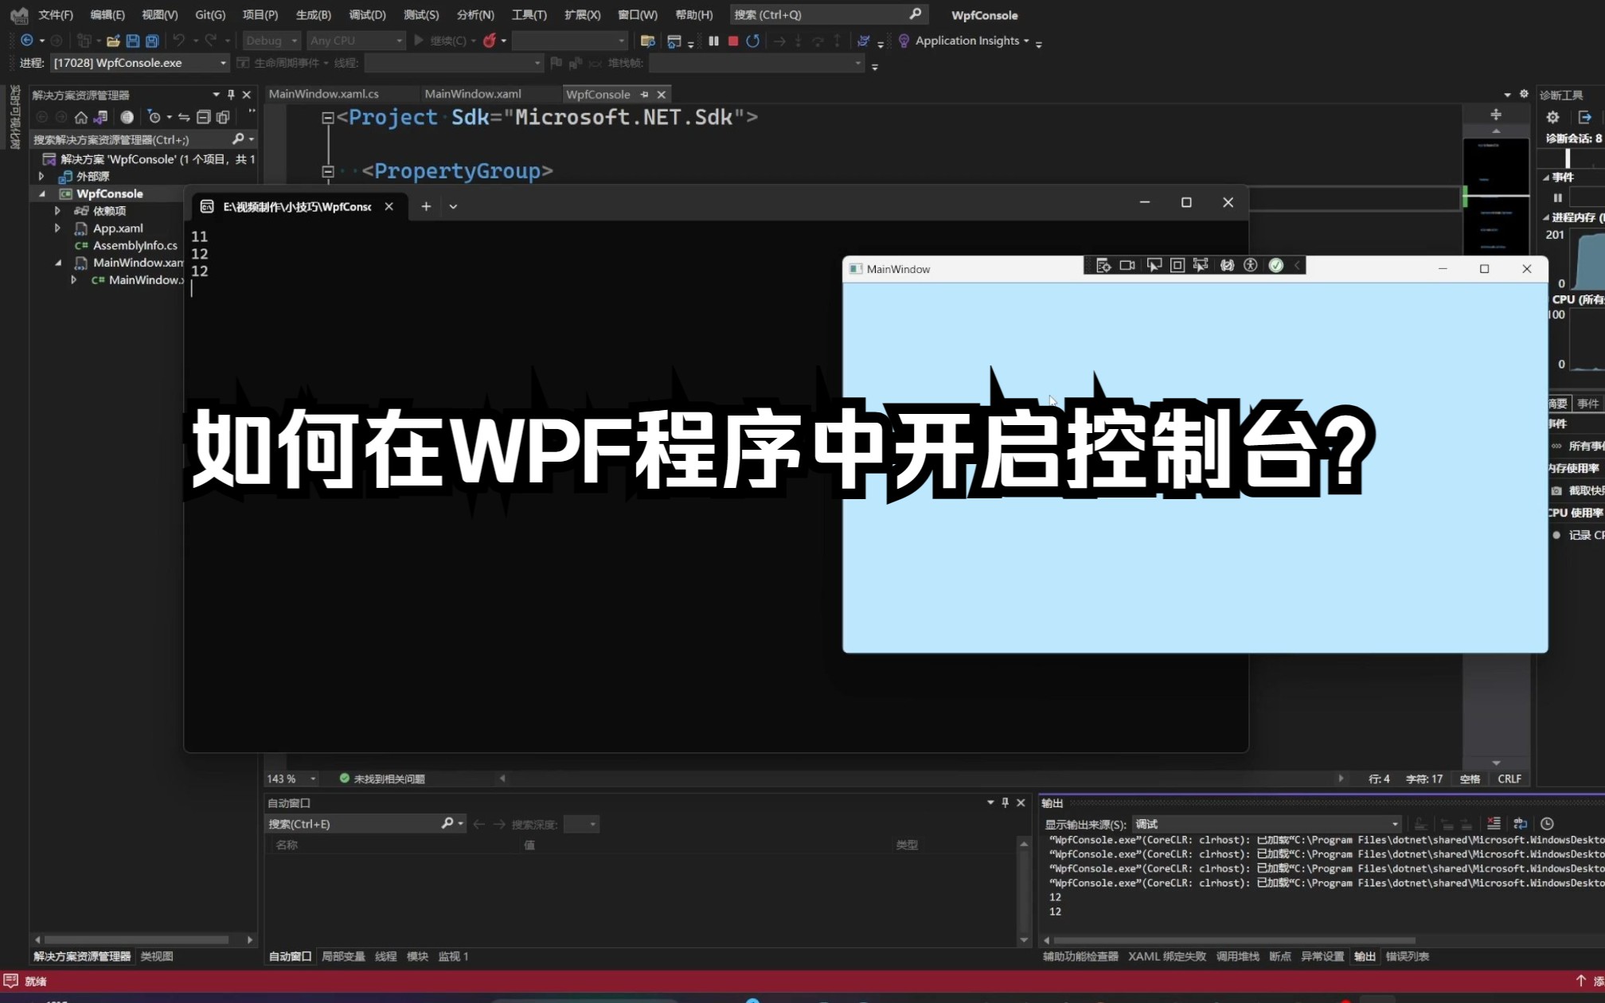Stop debugging with the red square
The width and height of the screenshot is (1605, 1003).
point(733,41)
